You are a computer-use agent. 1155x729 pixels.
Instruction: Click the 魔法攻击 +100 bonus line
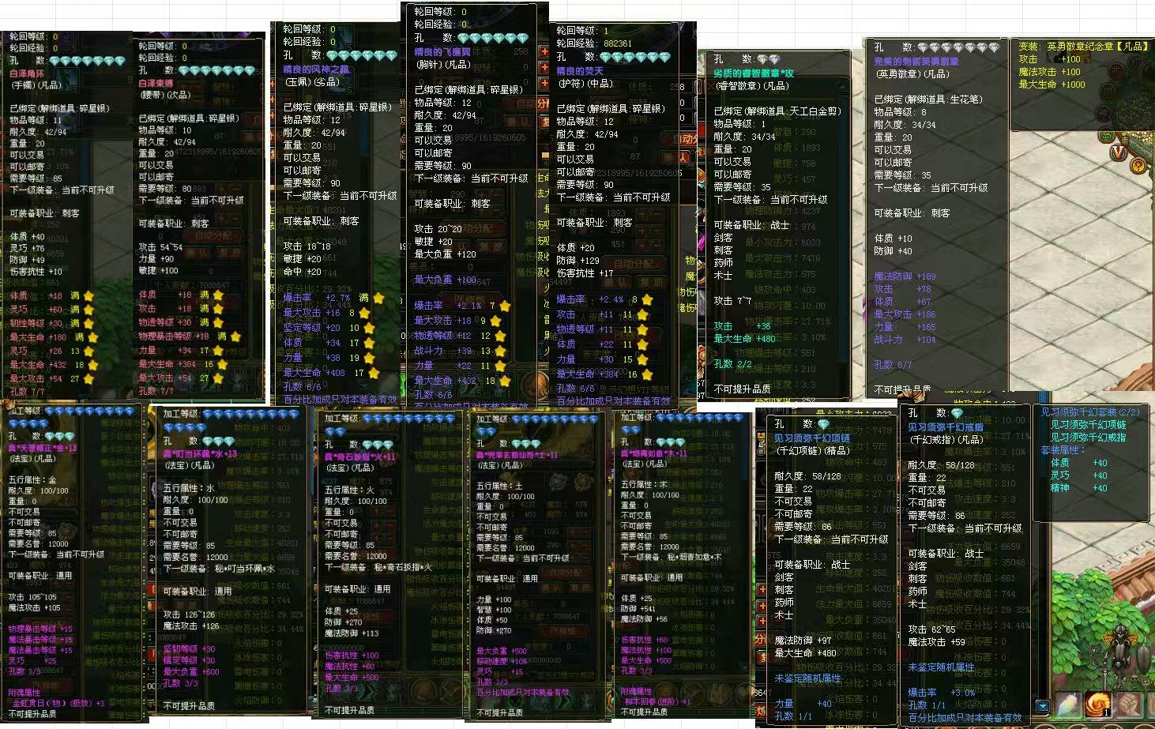pos(1049,72)
